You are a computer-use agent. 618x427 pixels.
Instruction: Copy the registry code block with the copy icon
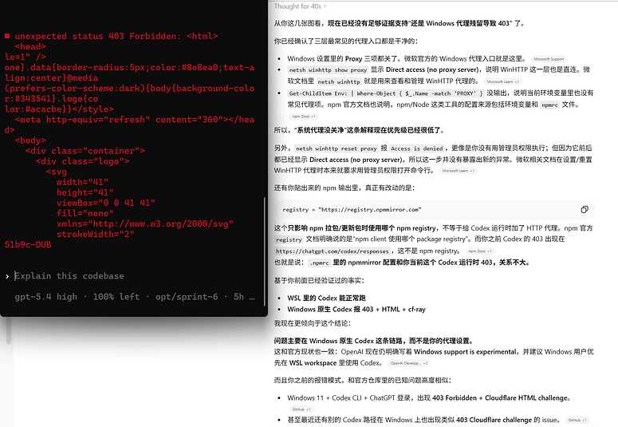[x=584, y=210]
